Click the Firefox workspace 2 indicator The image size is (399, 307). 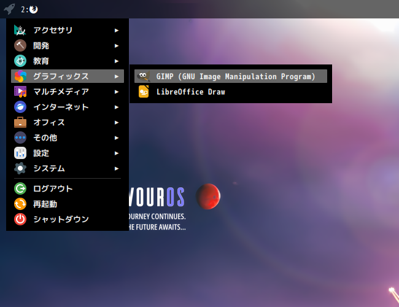29,9
